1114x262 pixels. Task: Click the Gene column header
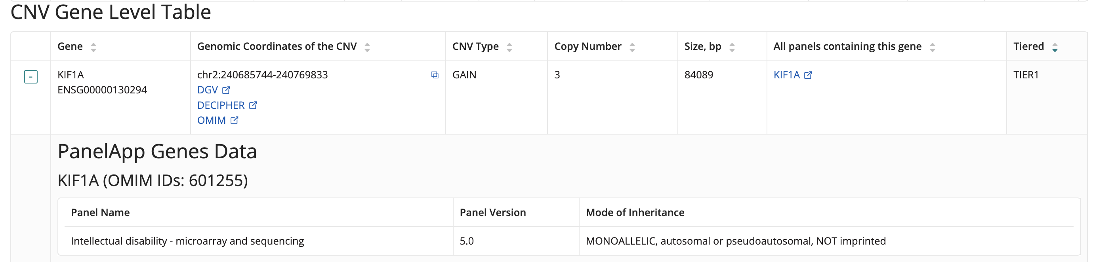click(x=70, y=47)
